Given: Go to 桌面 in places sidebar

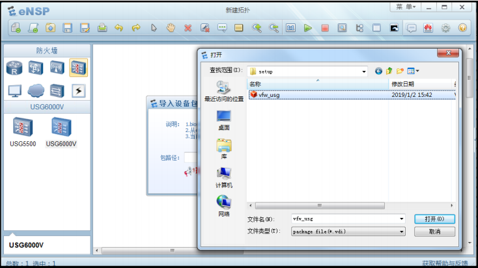Looking at the screenshot, I should point(223,120).
